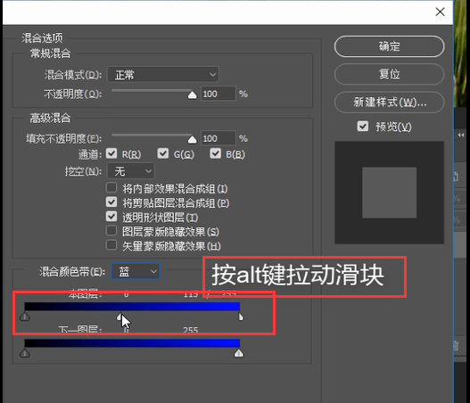This screenshot has height=403, width=470.
Task: Open the 混合模式 dropdown
Action: click(x=163, y=75)
